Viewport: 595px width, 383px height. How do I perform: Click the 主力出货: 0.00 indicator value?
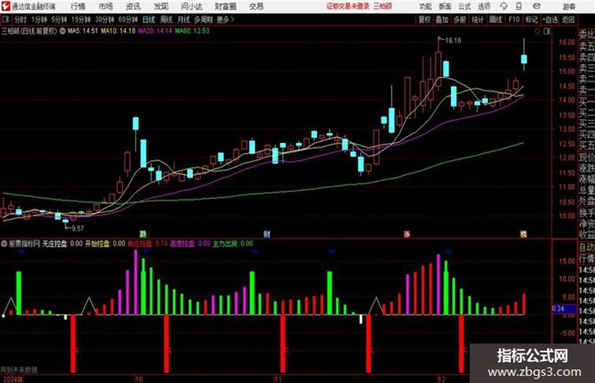[232, 243]
